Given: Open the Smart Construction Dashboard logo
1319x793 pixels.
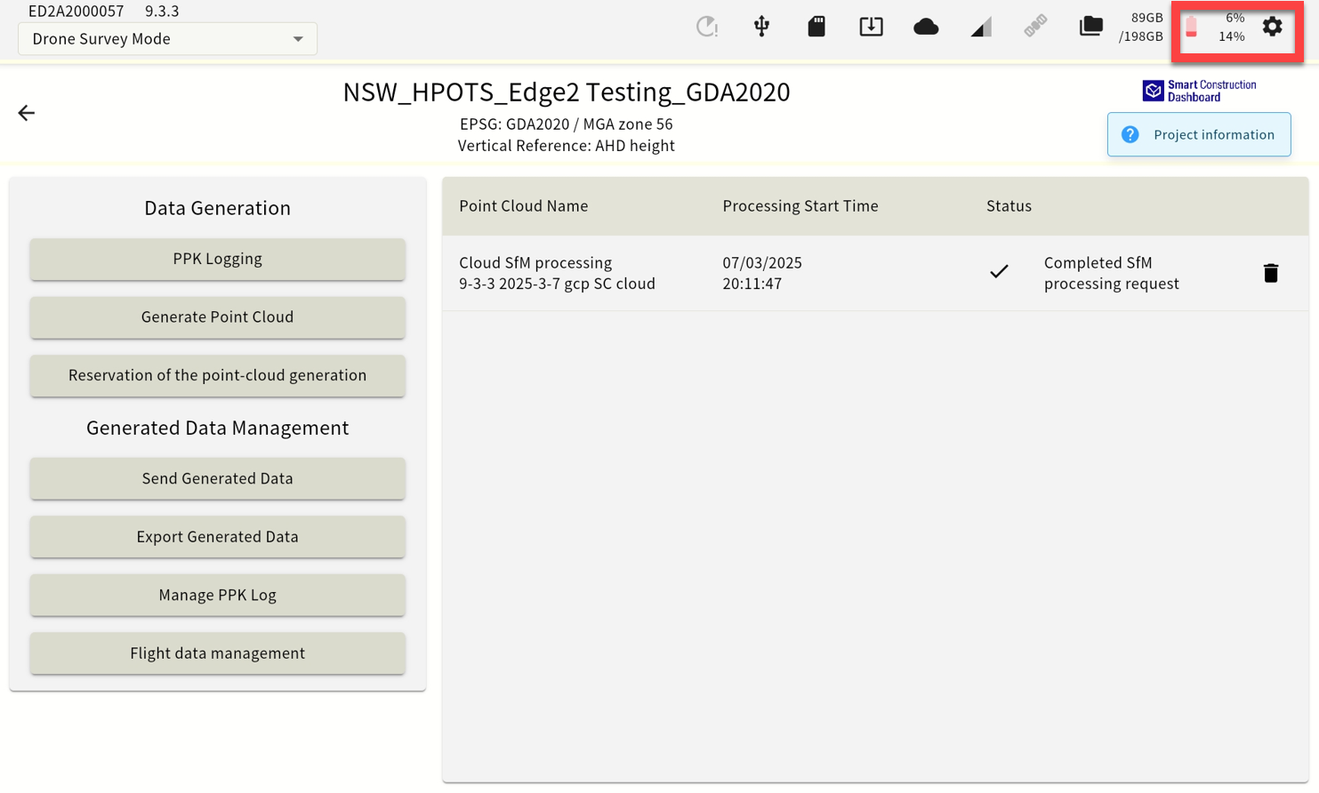Looking at the screenshot, I should [1199, 91].
